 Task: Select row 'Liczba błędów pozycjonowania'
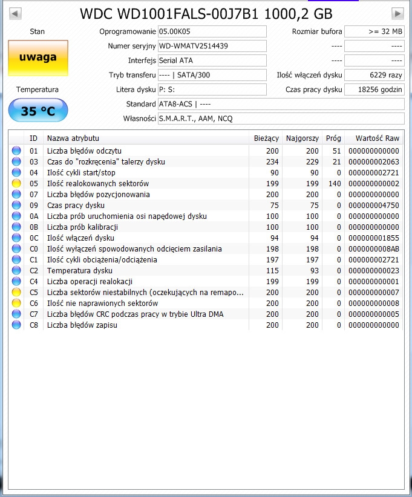(x=206, y=194)
